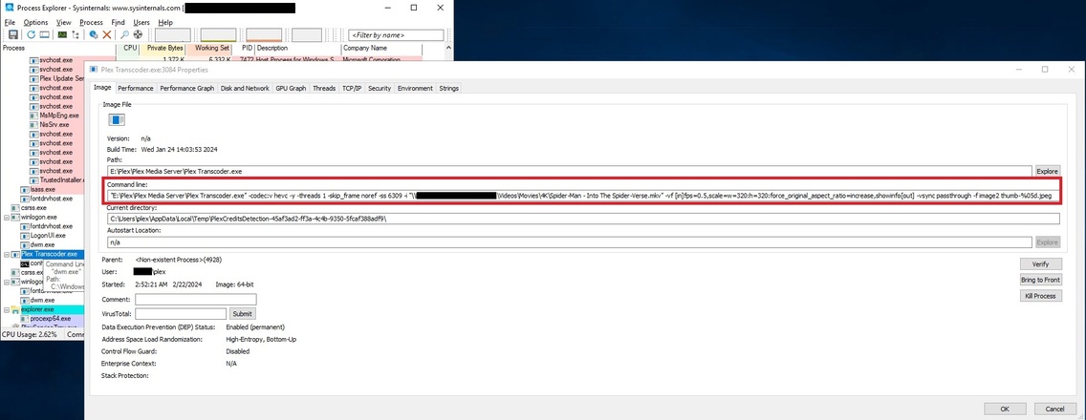Collapse the winlogon.exe tree node above Plex Transcoder
Screen dimensions: 1086x420
click(x=7, y=217)
